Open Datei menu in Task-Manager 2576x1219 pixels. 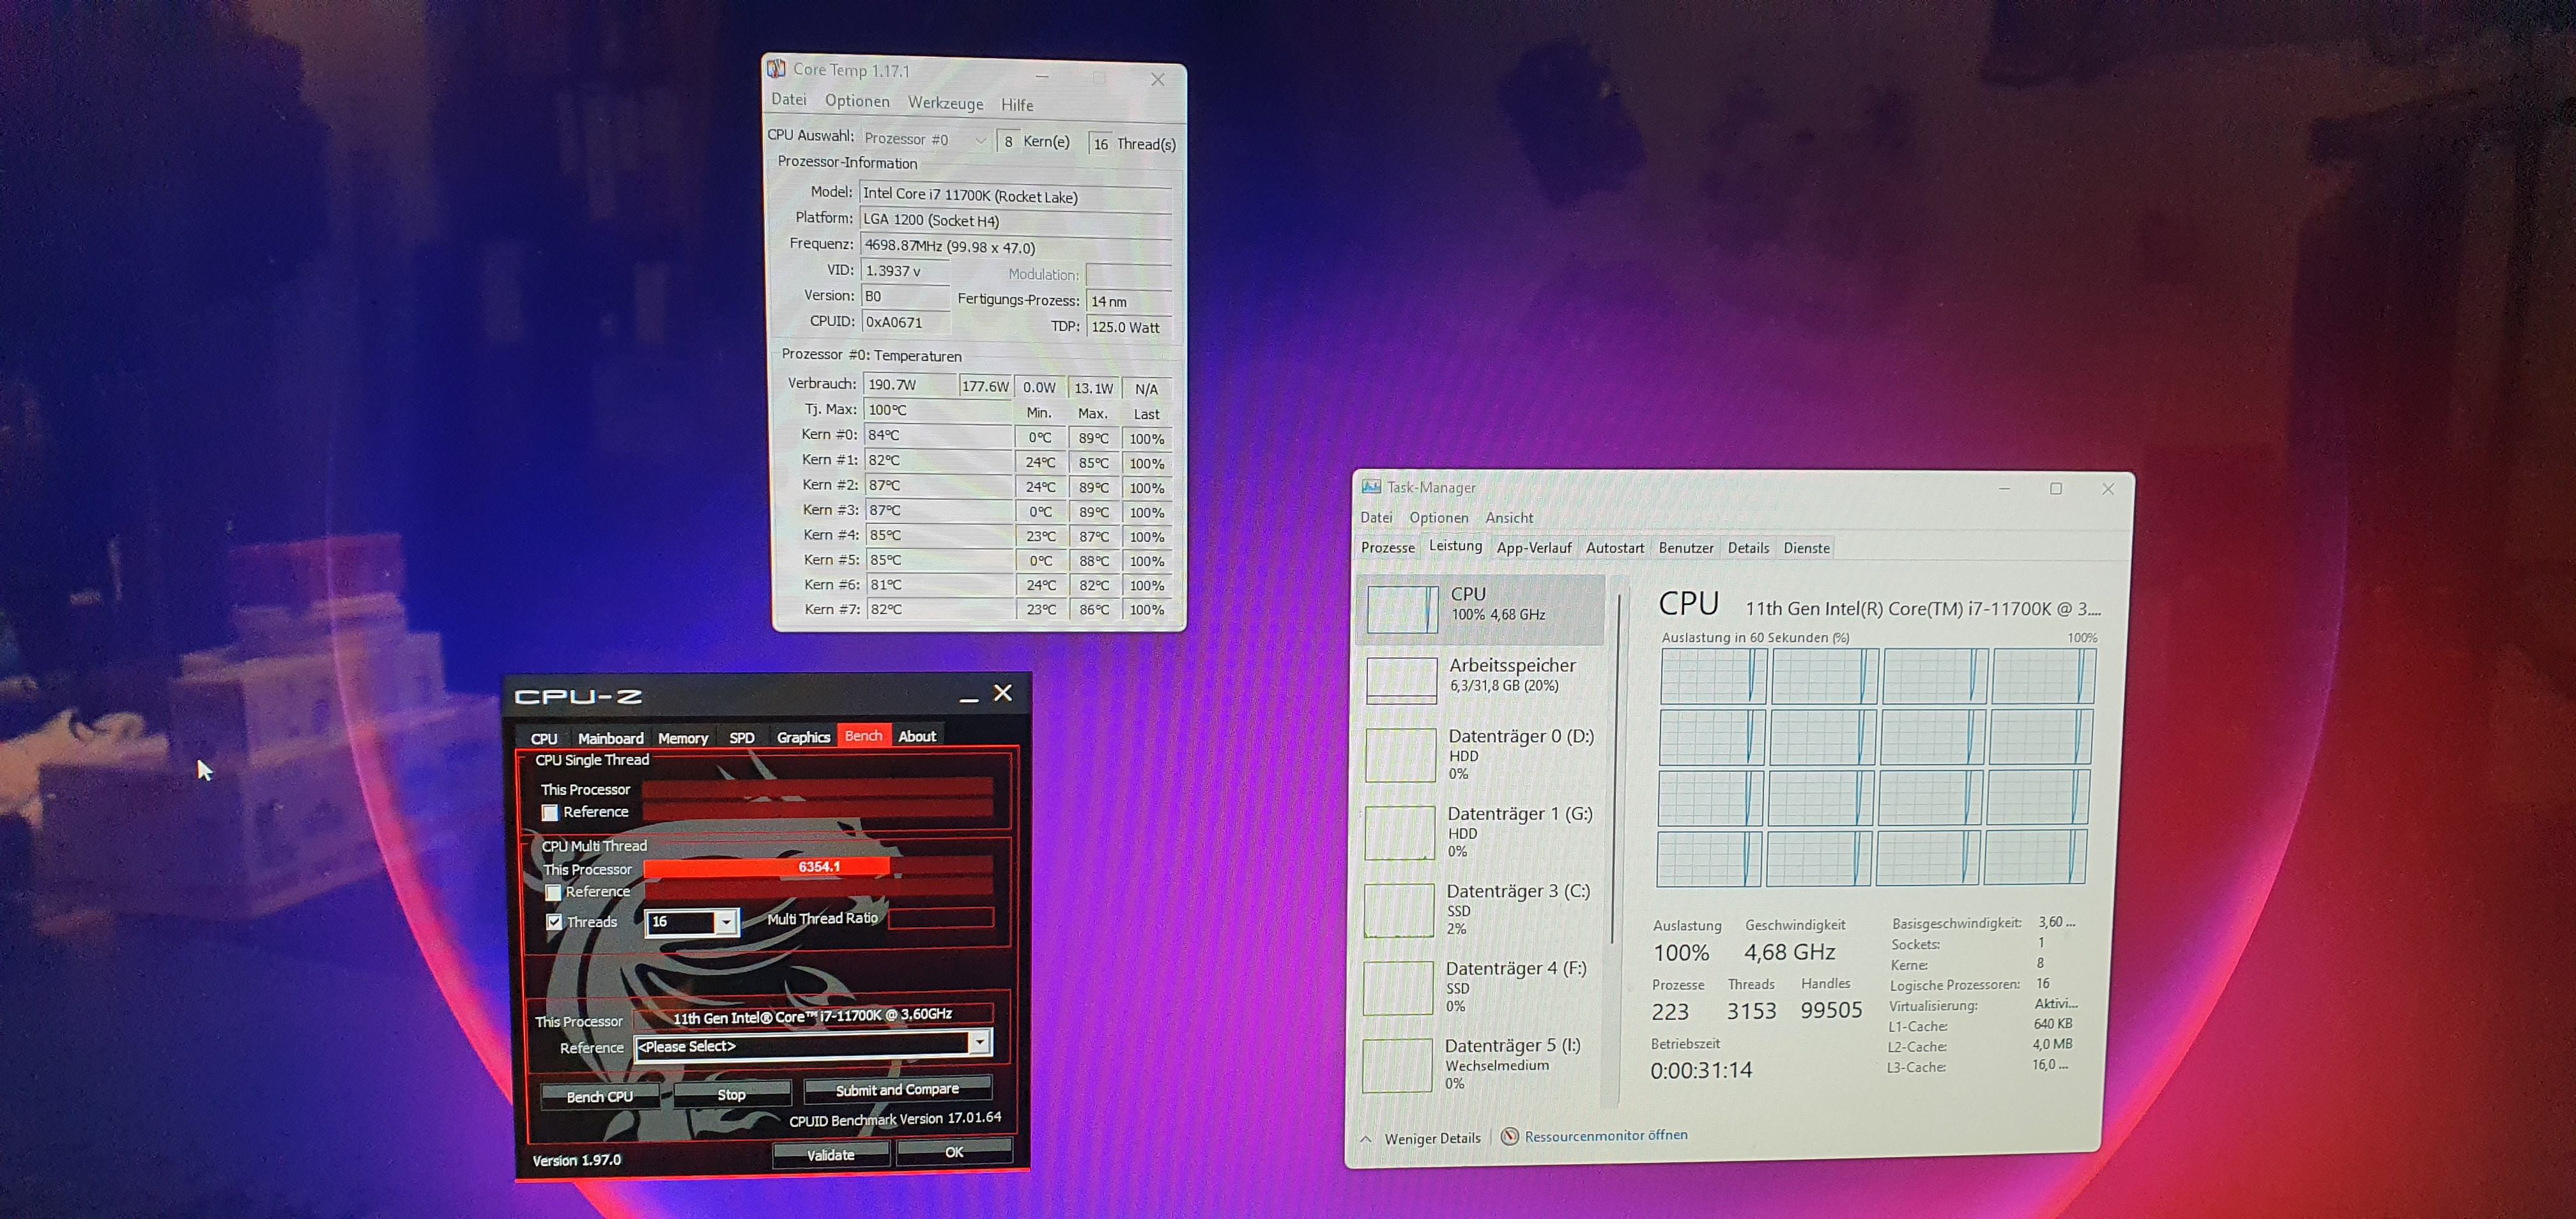(x=1376, y=517)
